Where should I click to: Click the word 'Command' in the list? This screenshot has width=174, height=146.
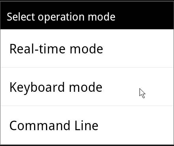tap(40, 125)
